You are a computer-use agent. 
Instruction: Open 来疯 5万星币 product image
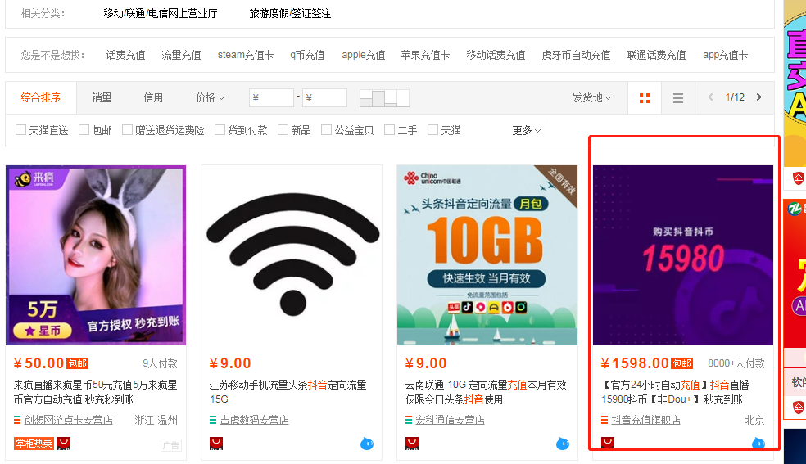click(x=96, y=255)
